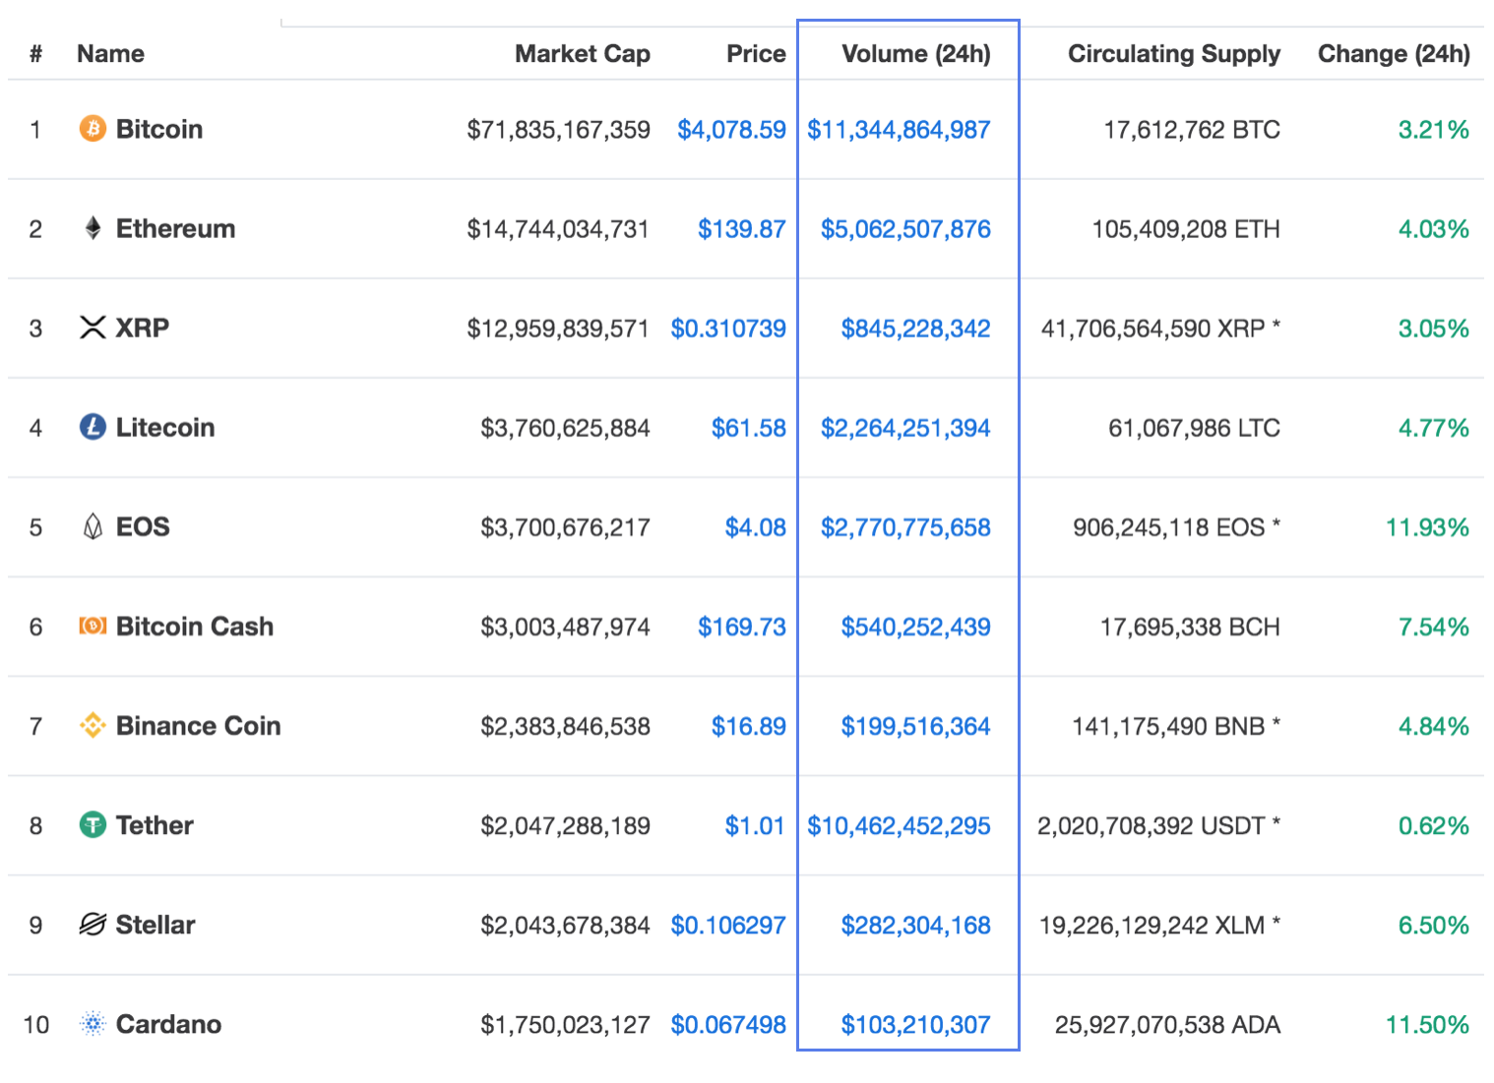1494x1083 pixels.
Task: Open the EOS name link
Action: [143, 526]
